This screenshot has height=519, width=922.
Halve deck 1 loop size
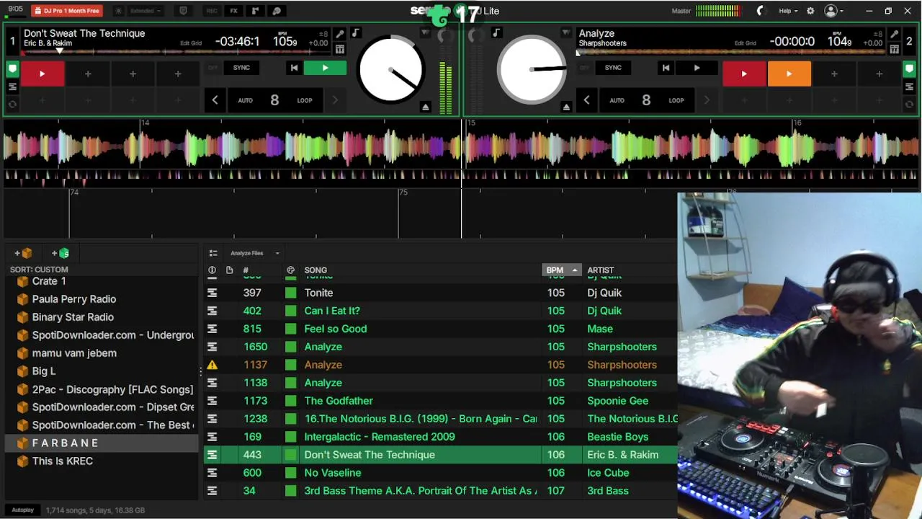(x=215, y=100)
